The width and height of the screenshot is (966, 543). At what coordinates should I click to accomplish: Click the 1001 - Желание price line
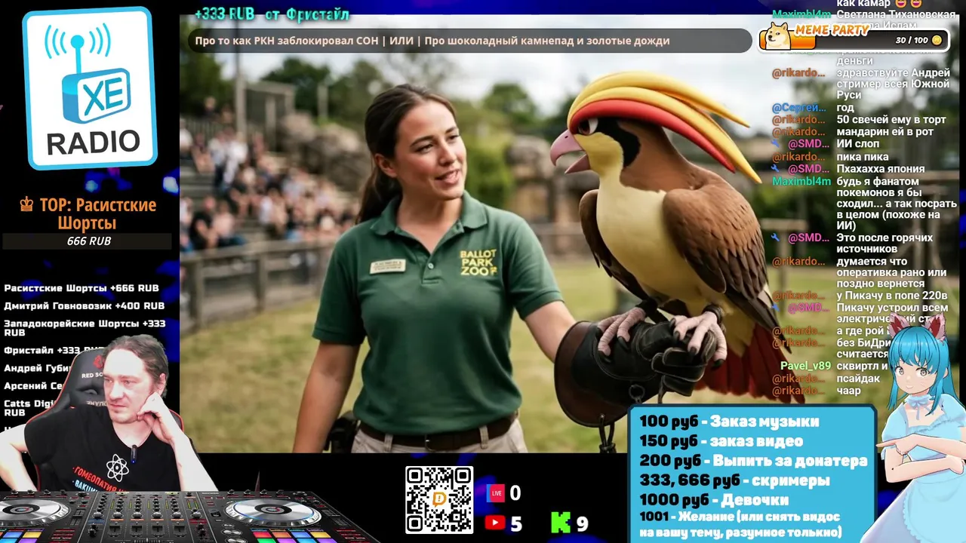point(740,524)
